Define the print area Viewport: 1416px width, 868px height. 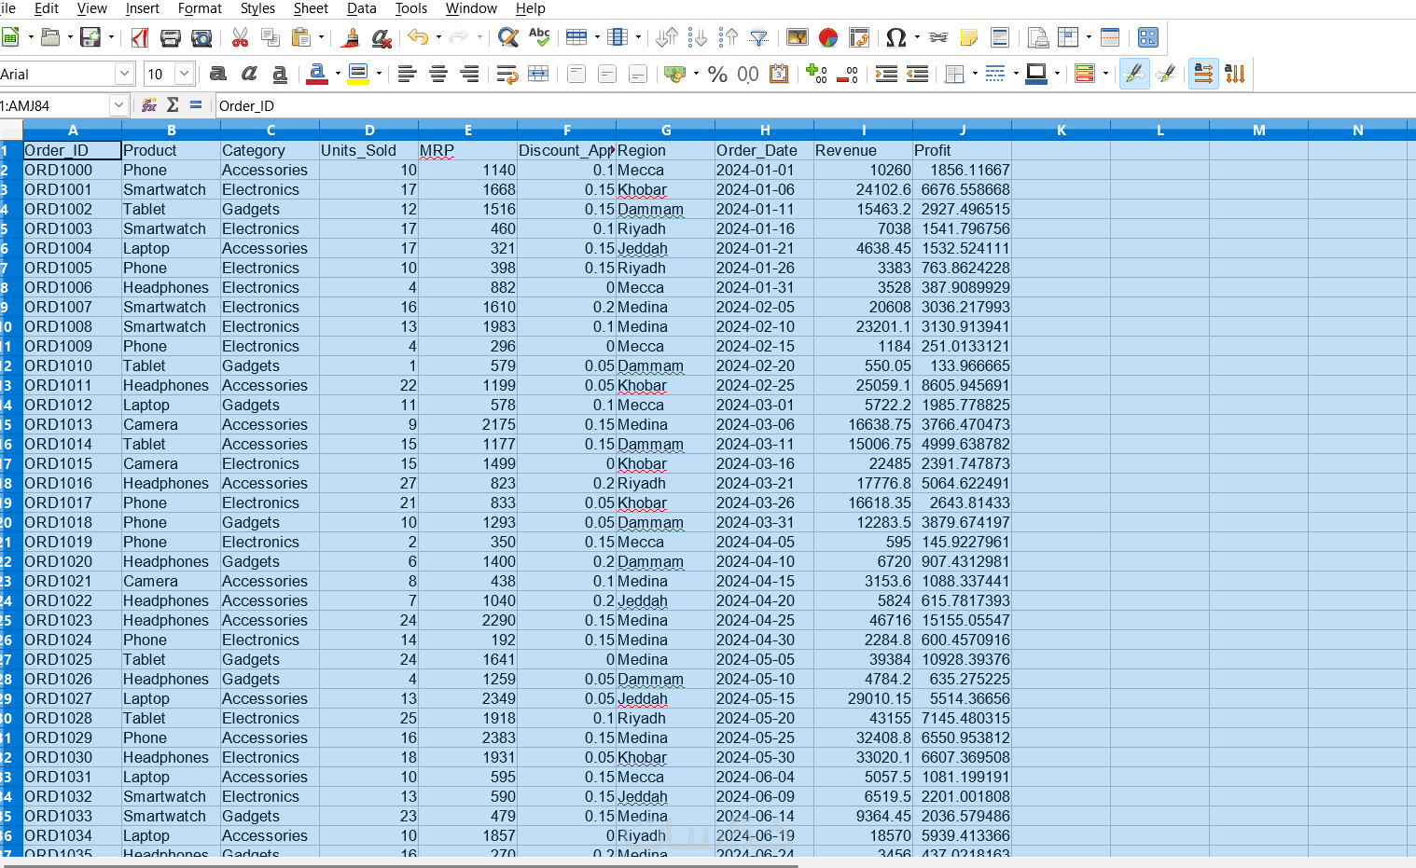click(1038, 37)
